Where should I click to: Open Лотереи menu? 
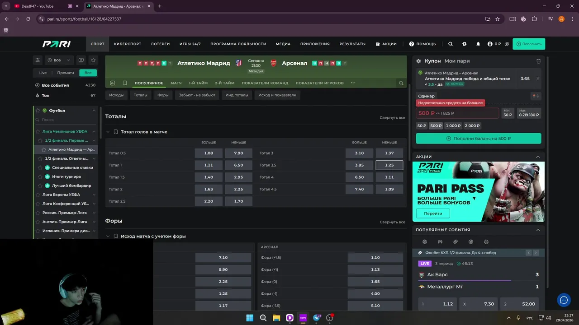(160, 44)
